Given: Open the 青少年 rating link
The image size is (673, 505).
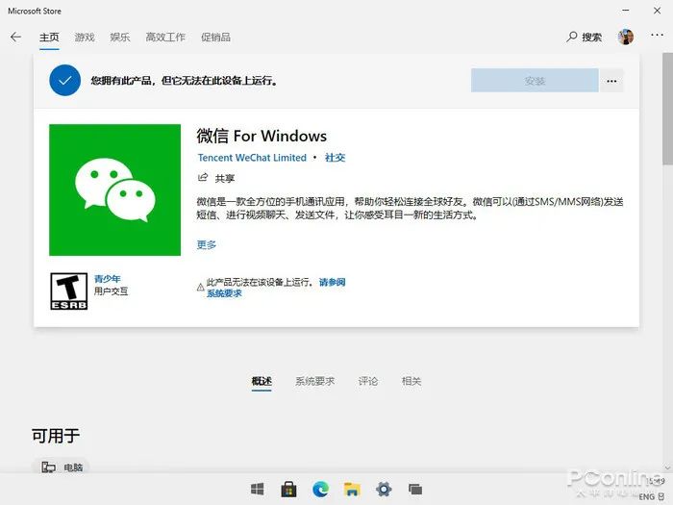Looking at the screenshot, I should tap(108, 279).
